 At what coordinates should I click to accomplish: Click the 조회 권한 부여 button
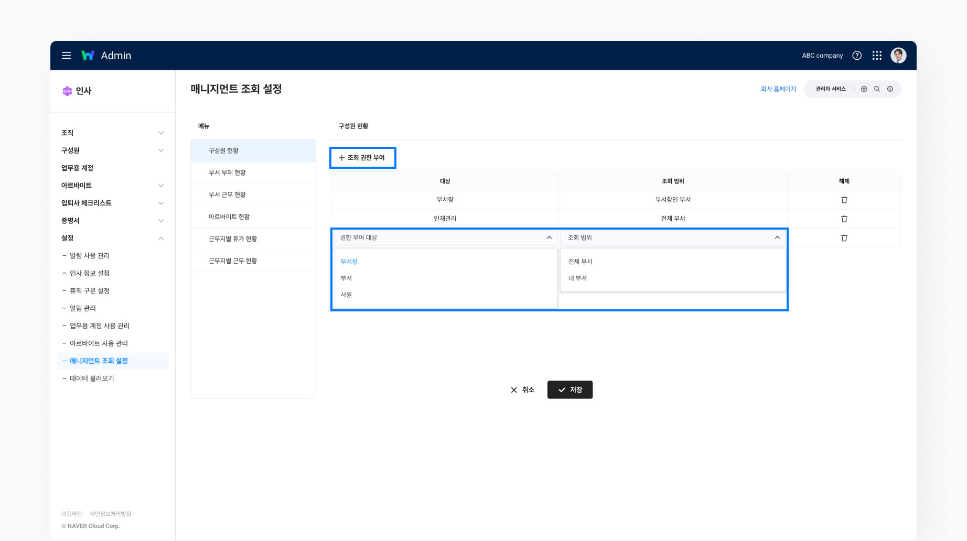[x=362, y=158]
